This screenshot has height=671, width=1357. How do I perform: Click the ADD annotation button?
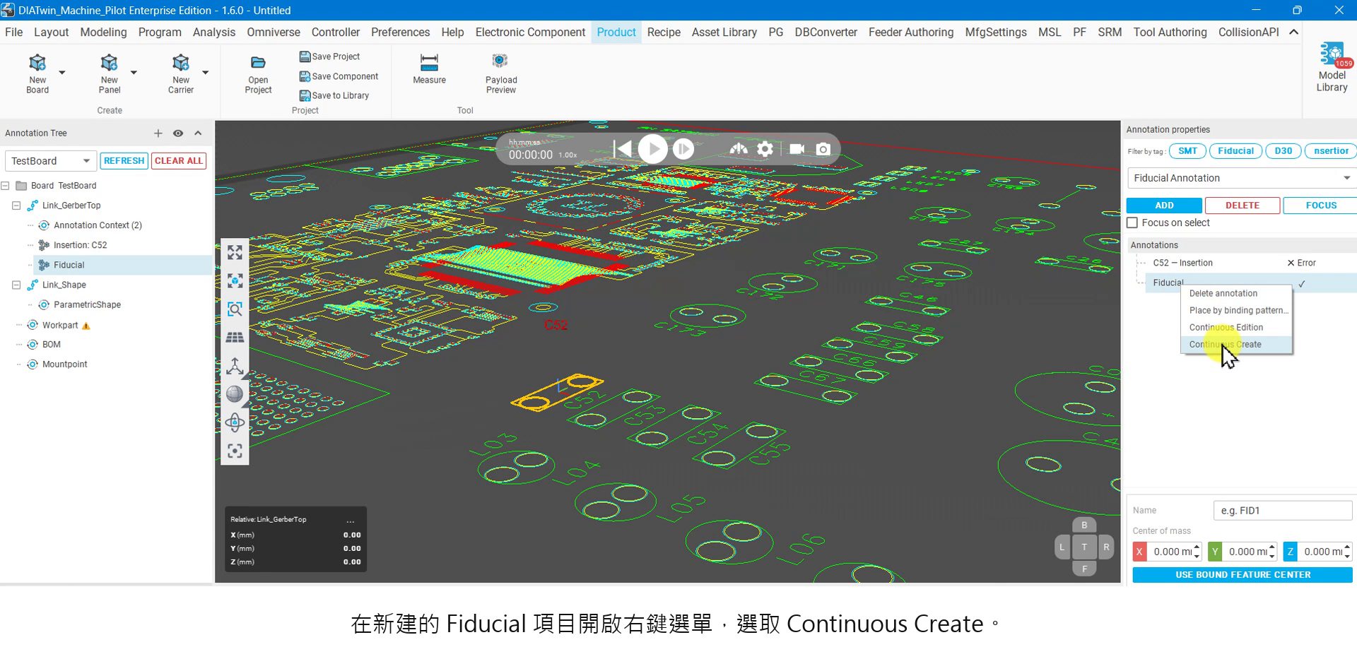1164,206
